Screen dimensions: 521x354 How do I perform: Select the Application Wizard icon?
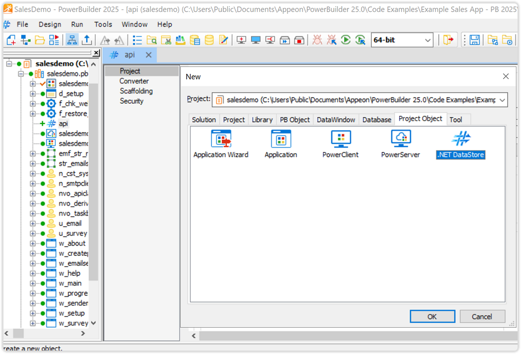[221, 139]
